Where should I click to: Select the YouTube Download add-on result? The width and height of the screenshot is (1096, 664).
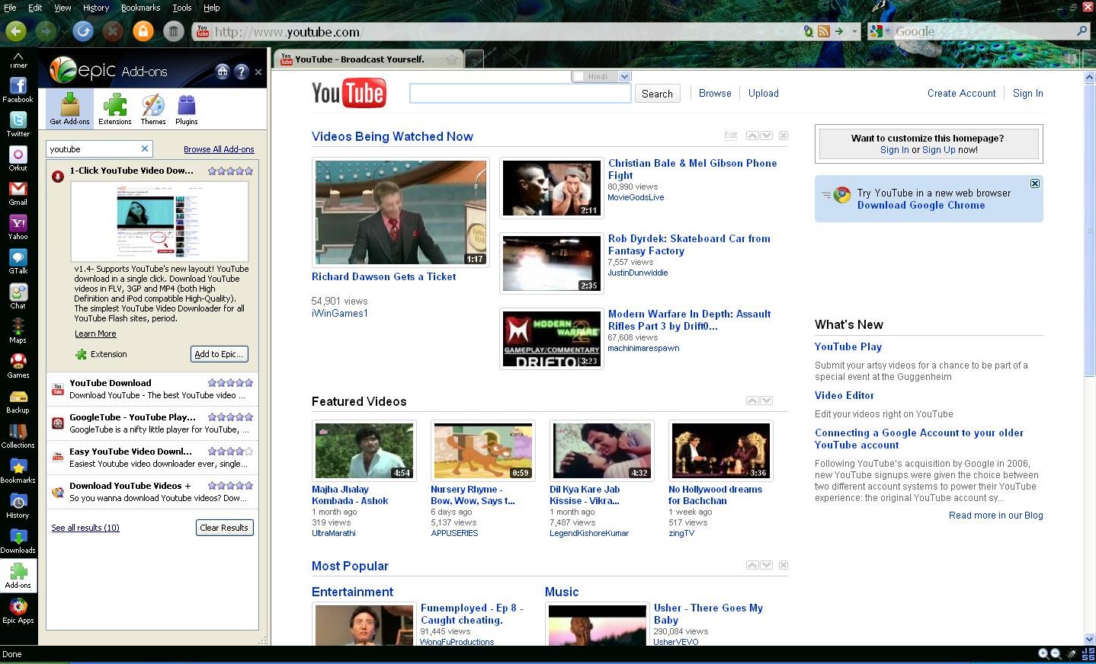pyautogui.click(x=152, y=389)
